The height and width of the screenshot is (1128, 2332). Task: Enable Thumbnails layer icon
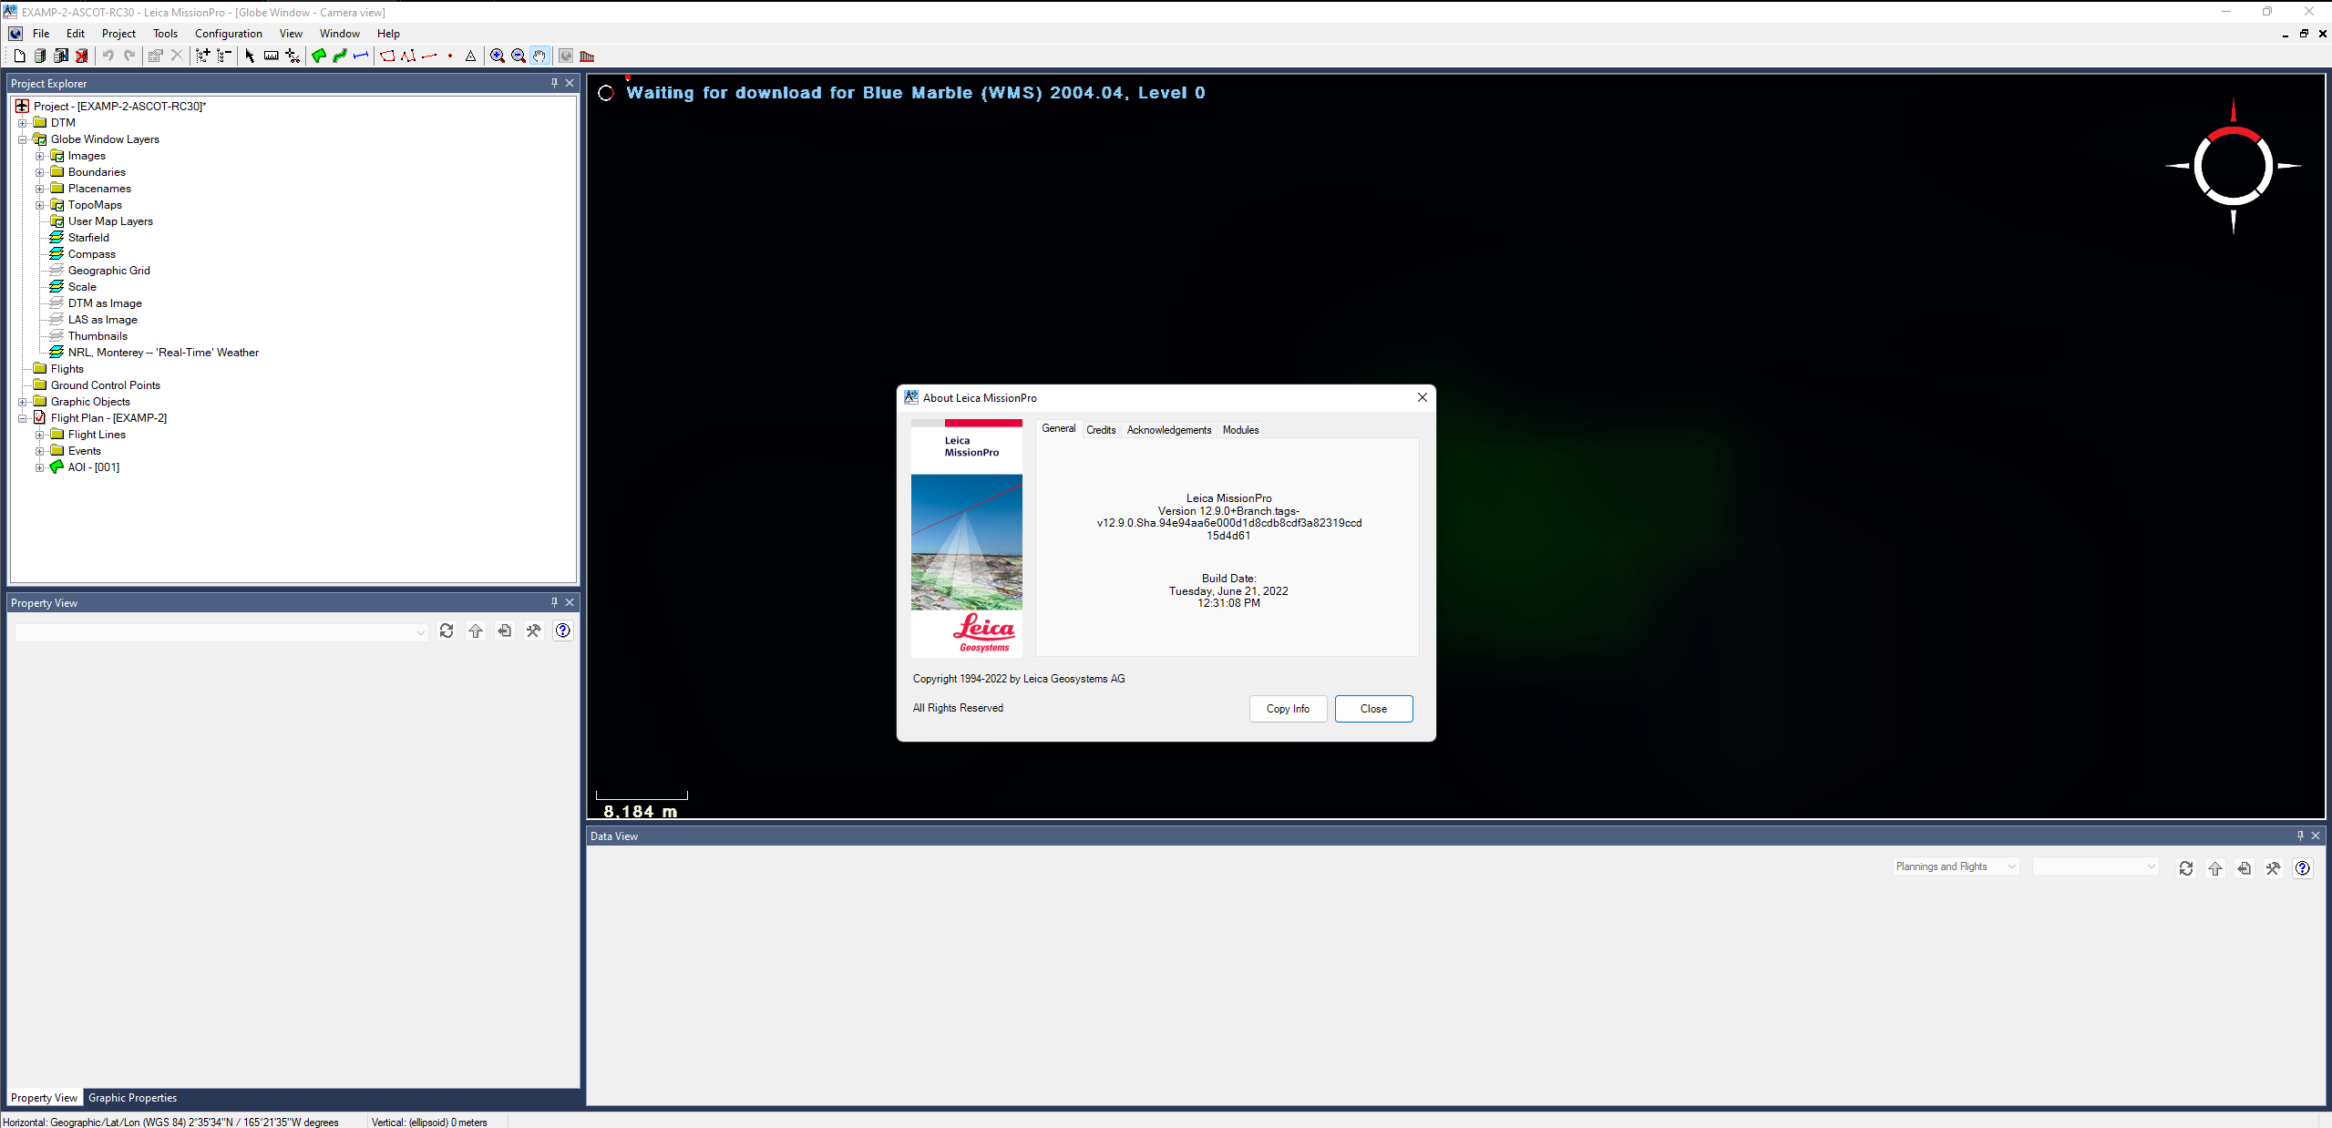[x=57, y=336]
